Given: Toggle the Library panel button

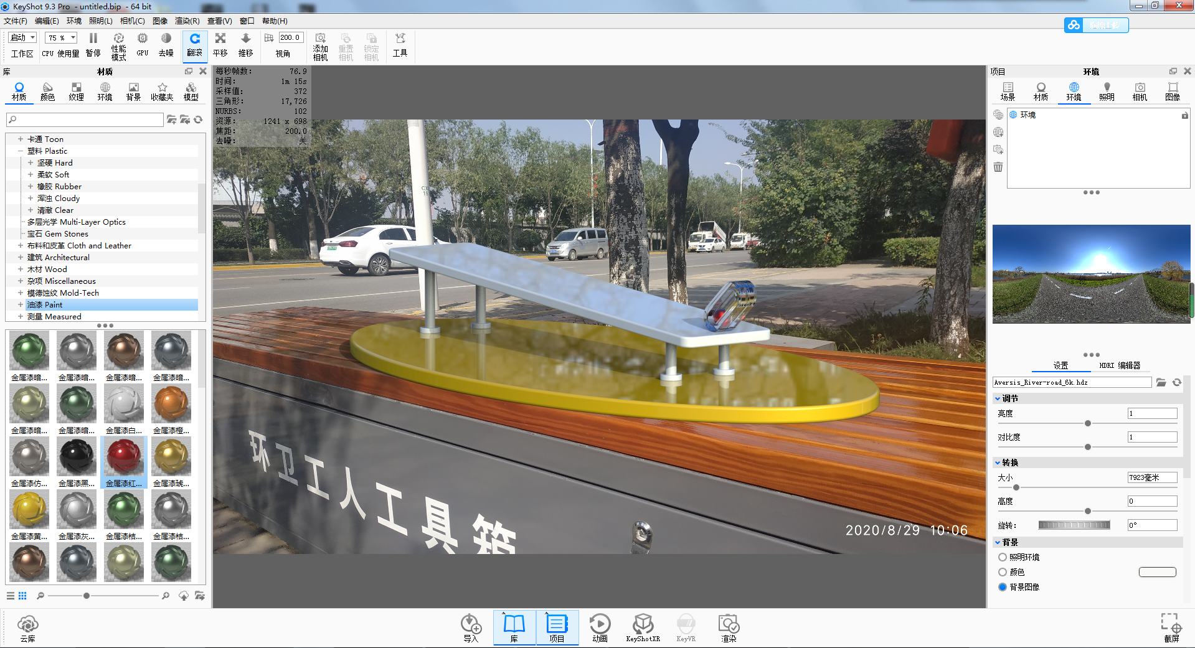Looking at the screenshot, I should click(514, 627).
